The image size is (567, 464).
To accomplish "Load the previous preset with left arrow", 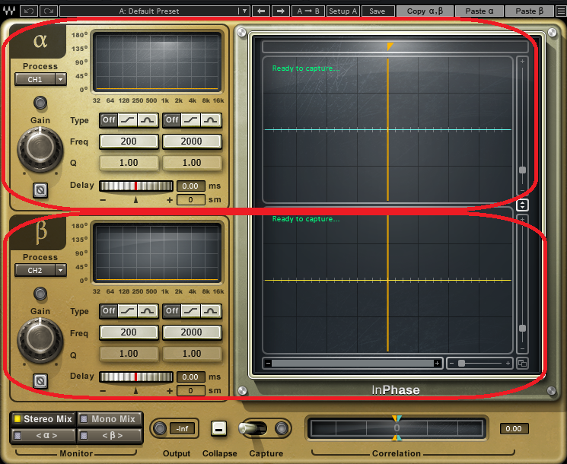I will tap(262, 11).
